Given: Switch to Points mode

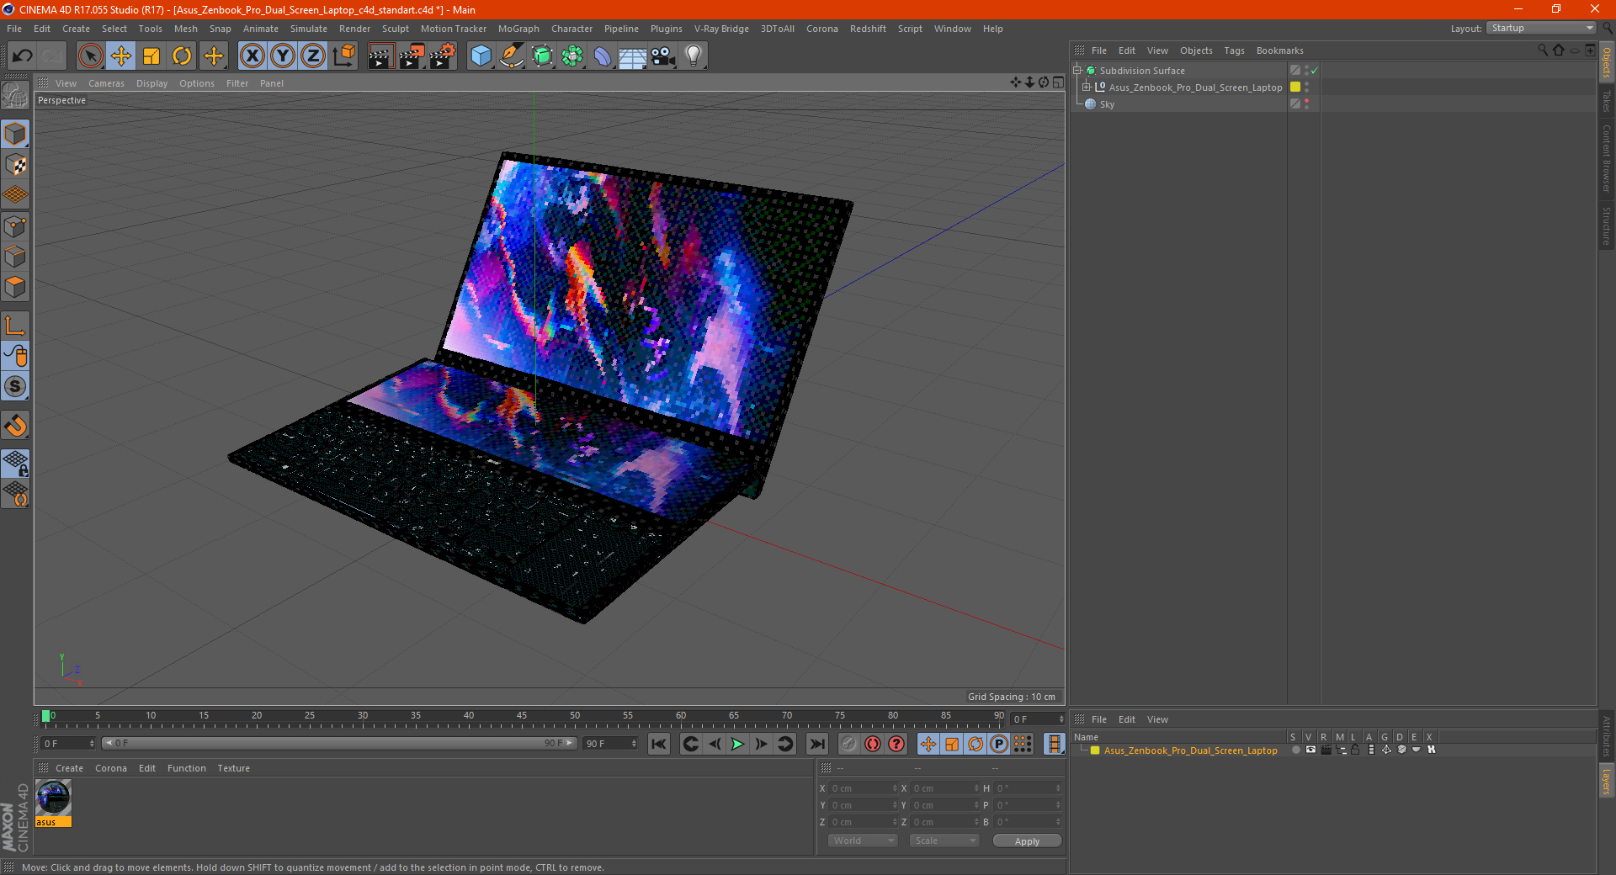Looking at the screenshot, I should click(x=15, y=226).
